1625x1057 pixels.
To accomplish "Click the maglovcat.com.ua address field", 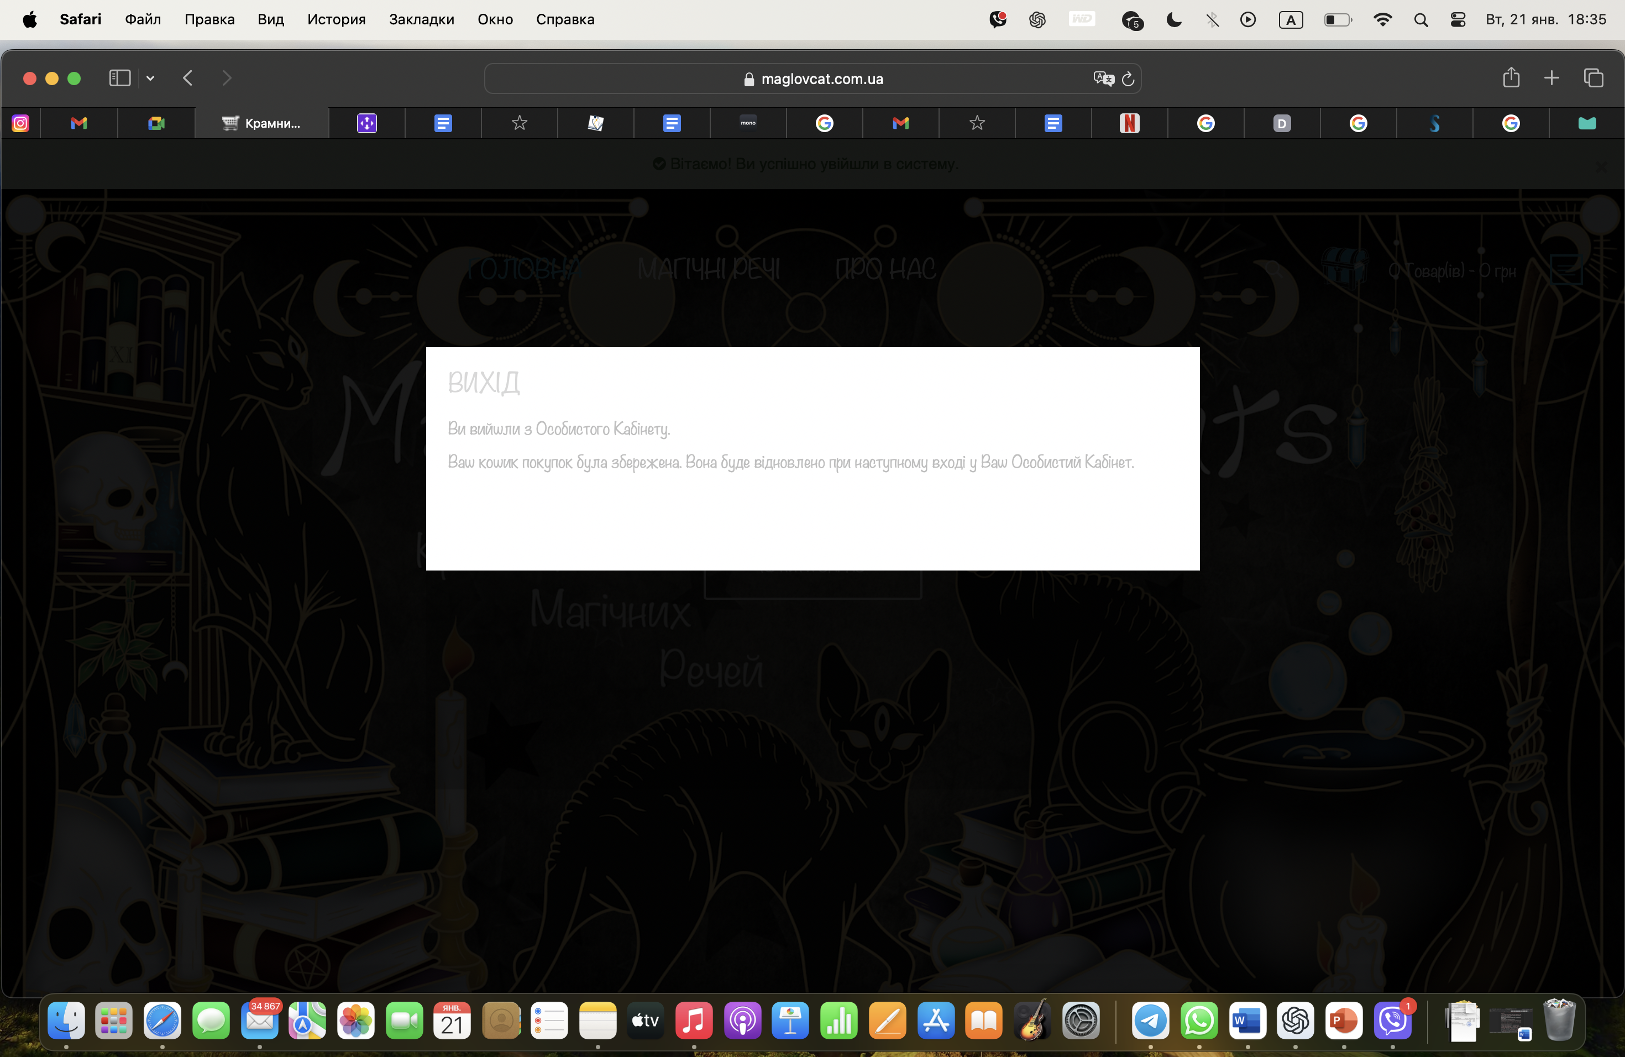I will (x=812, y=79).
